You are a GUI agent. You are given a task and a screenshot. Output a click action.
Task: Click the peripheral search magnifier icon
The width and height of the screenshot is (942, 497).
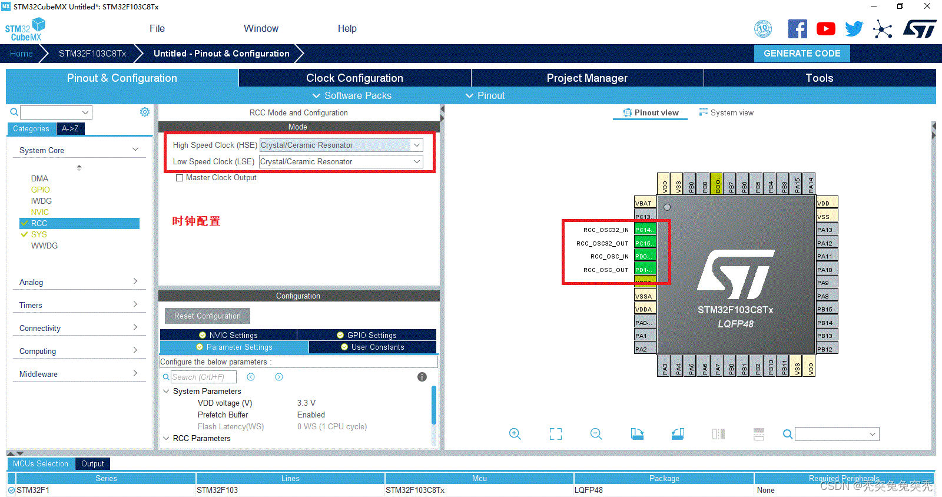(14, 112)
